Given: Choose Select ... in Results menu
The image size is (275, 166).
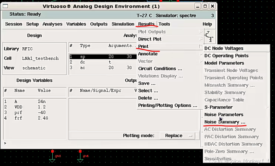Looking at the screenshot, I should click(x=170, y=91).
